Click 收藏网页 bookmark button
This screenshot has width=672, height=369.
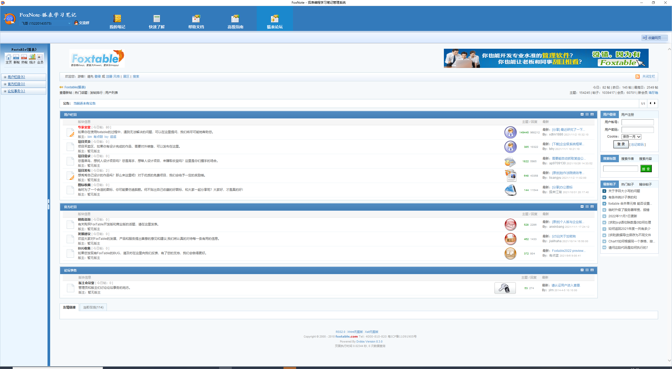click(x=654, y=38)
